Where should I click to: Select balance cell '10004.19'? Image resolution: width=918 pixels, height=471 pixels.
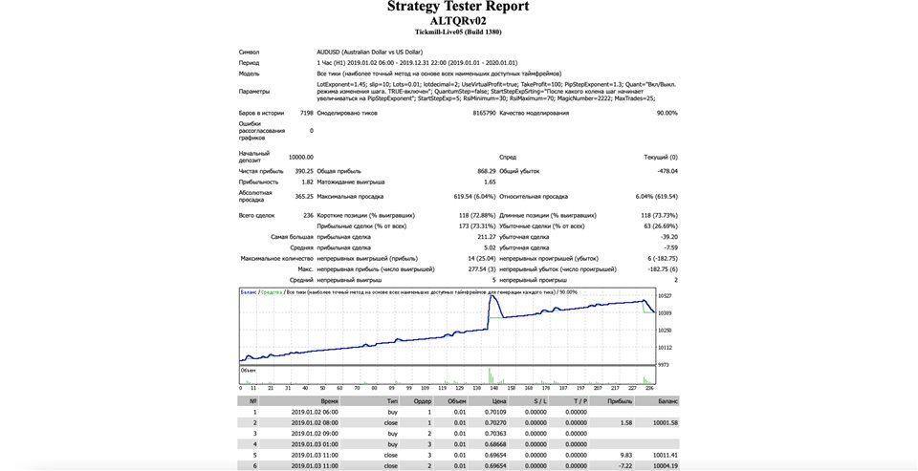click(667, 465)
